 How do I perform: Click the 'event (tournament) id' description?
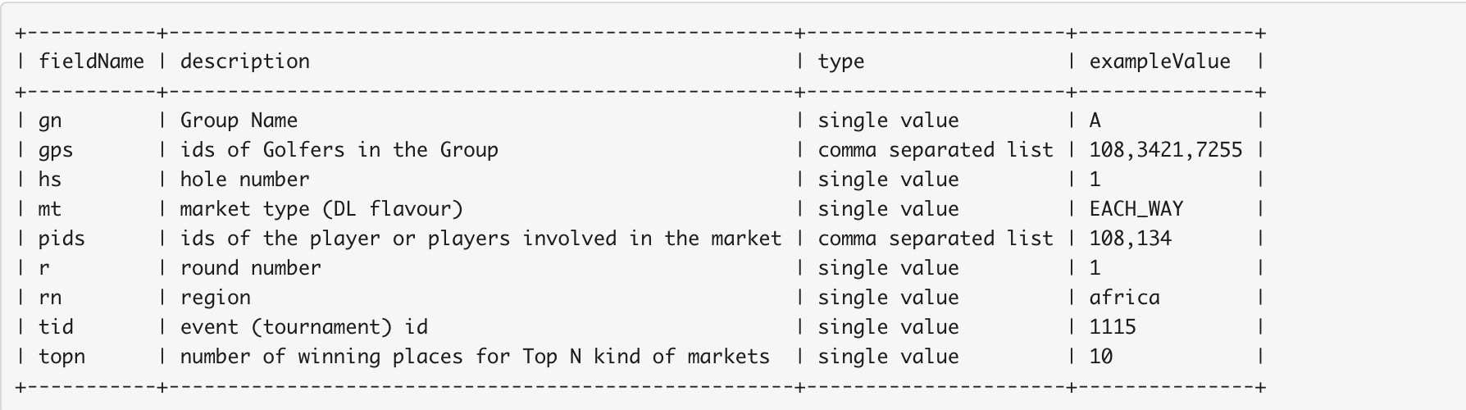tap(303, 327)
